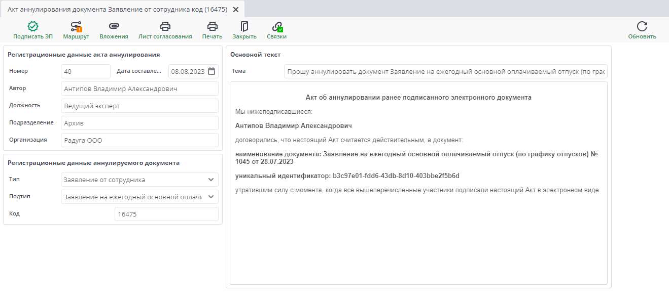The width and height of the screenshot is (669, 305).
Task: Click the Автор field with Антипов Владимир
Action: [x=140, y=88]
